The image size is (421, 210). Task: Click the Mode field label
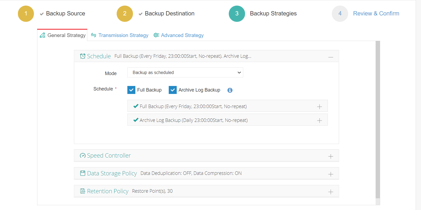coord(111,73)
